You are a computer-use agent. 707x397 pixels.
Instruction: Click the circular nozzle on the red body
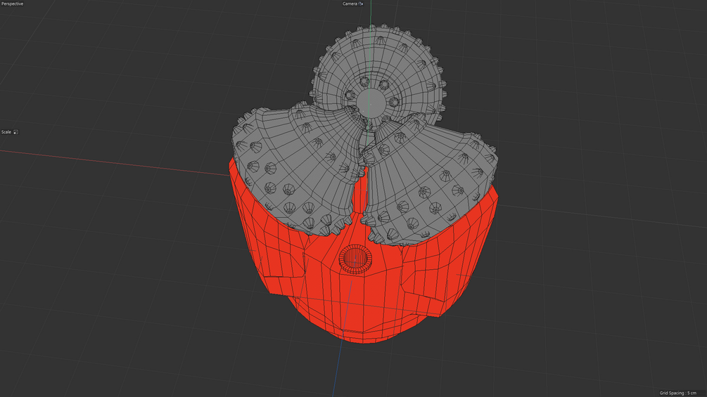(355, 259)
